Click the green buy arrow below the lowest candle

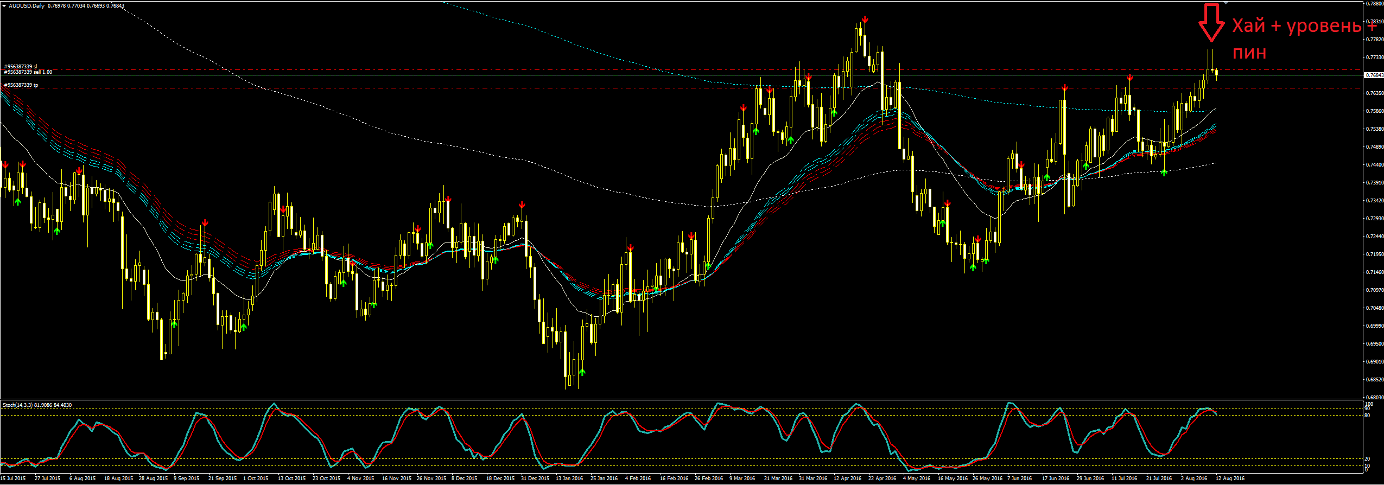(x=582, y=372)
